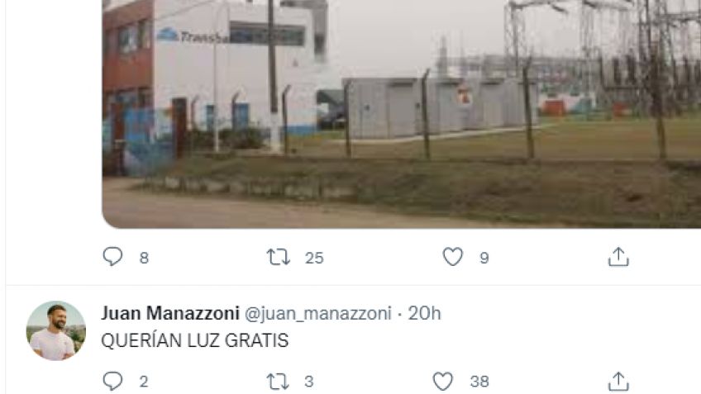Viewport: 701px width, 394px height.
Task: Visit the @juan_manazzoni handle link
Action: (318, 314)
